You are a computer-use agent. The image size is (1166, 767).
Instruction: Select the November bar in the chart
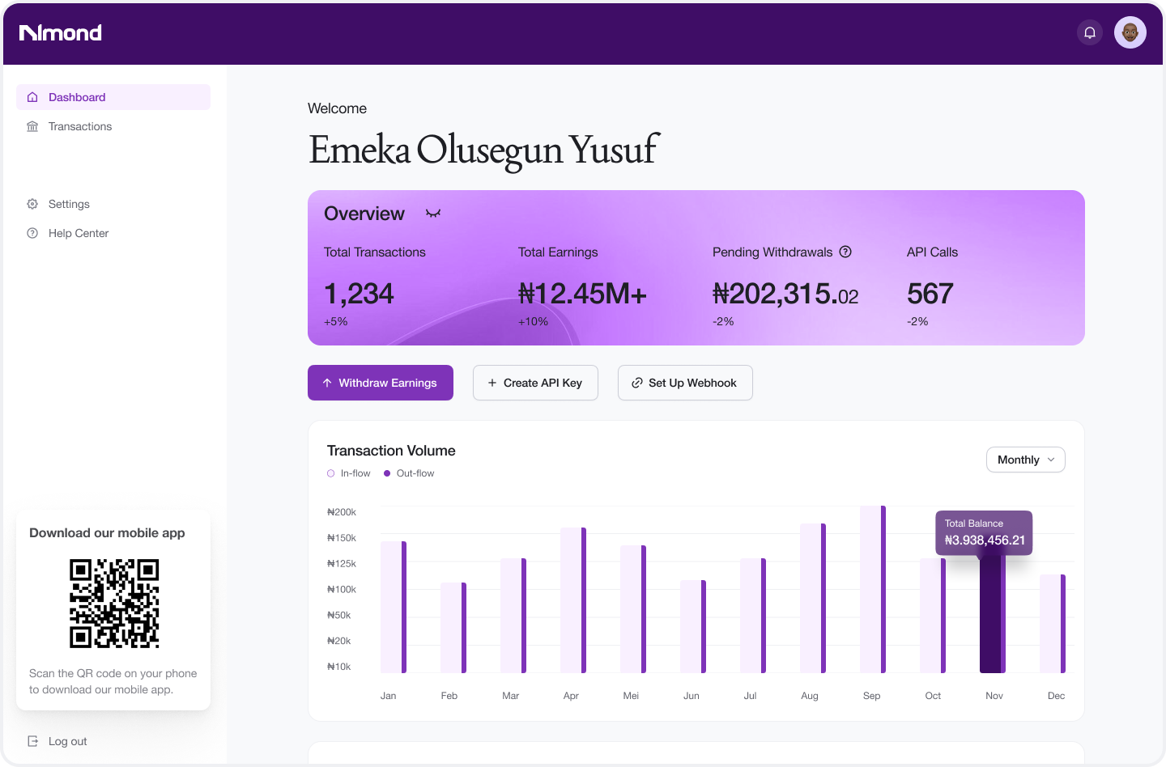[x=992, y=615]
